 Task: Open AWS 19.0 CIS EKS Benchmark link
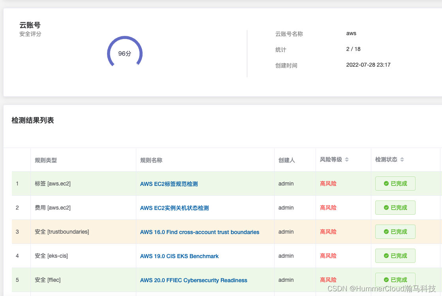coord(179,256)
